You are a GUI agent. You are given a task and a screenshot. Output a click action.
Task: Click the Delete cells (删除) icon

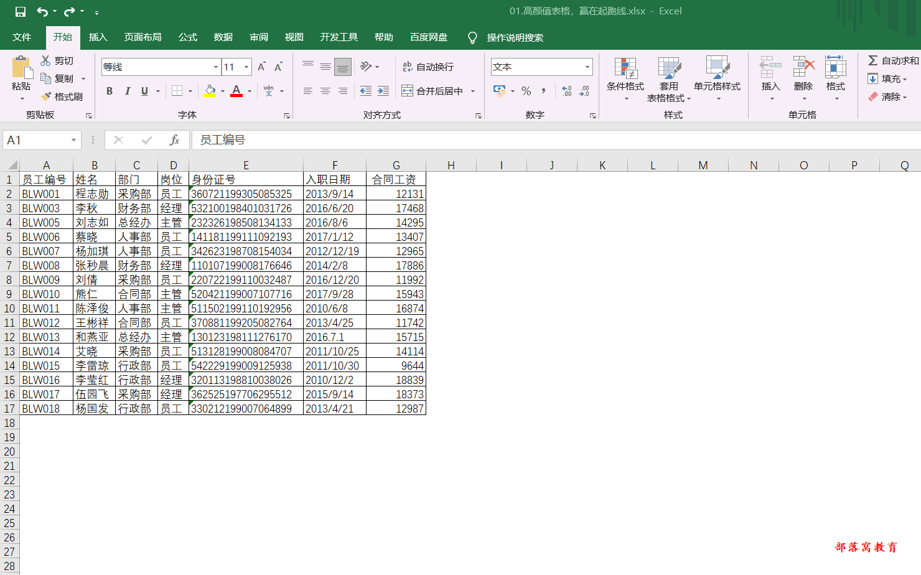803,67
